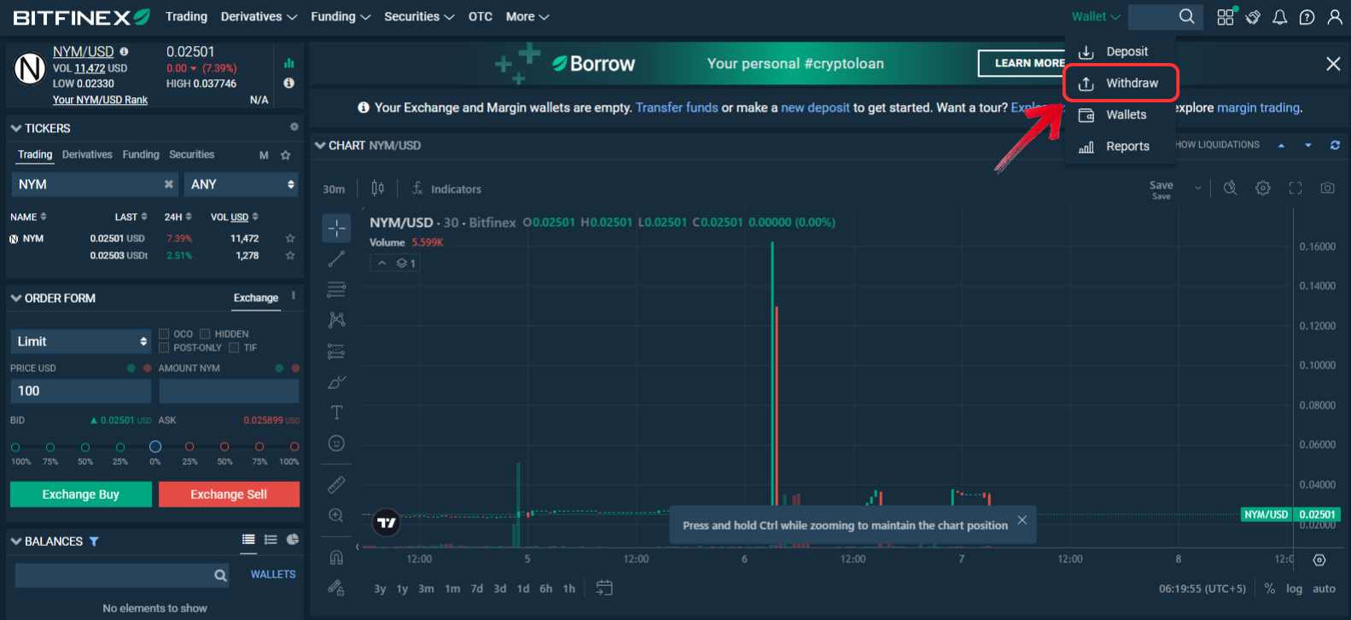Select the trend line drawing tool
The image size is (1351, 620).
[x=336, y=258]
